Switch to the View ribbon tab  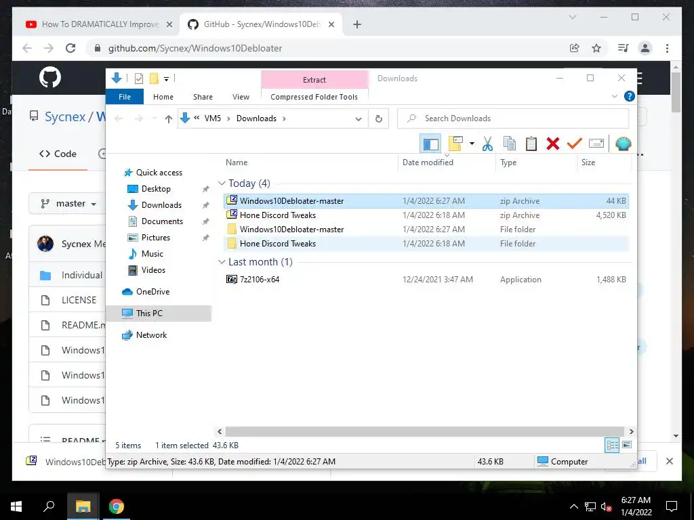[x=241, y=97]
